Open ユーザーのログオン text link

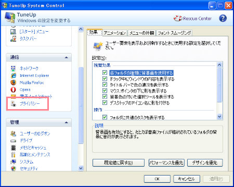(x=35, y=133)
